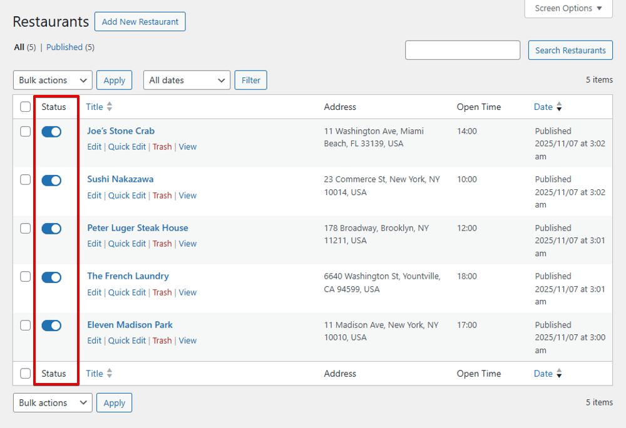Click the Add New Restaurant button
Screen dimensions: 626x428
140,21
